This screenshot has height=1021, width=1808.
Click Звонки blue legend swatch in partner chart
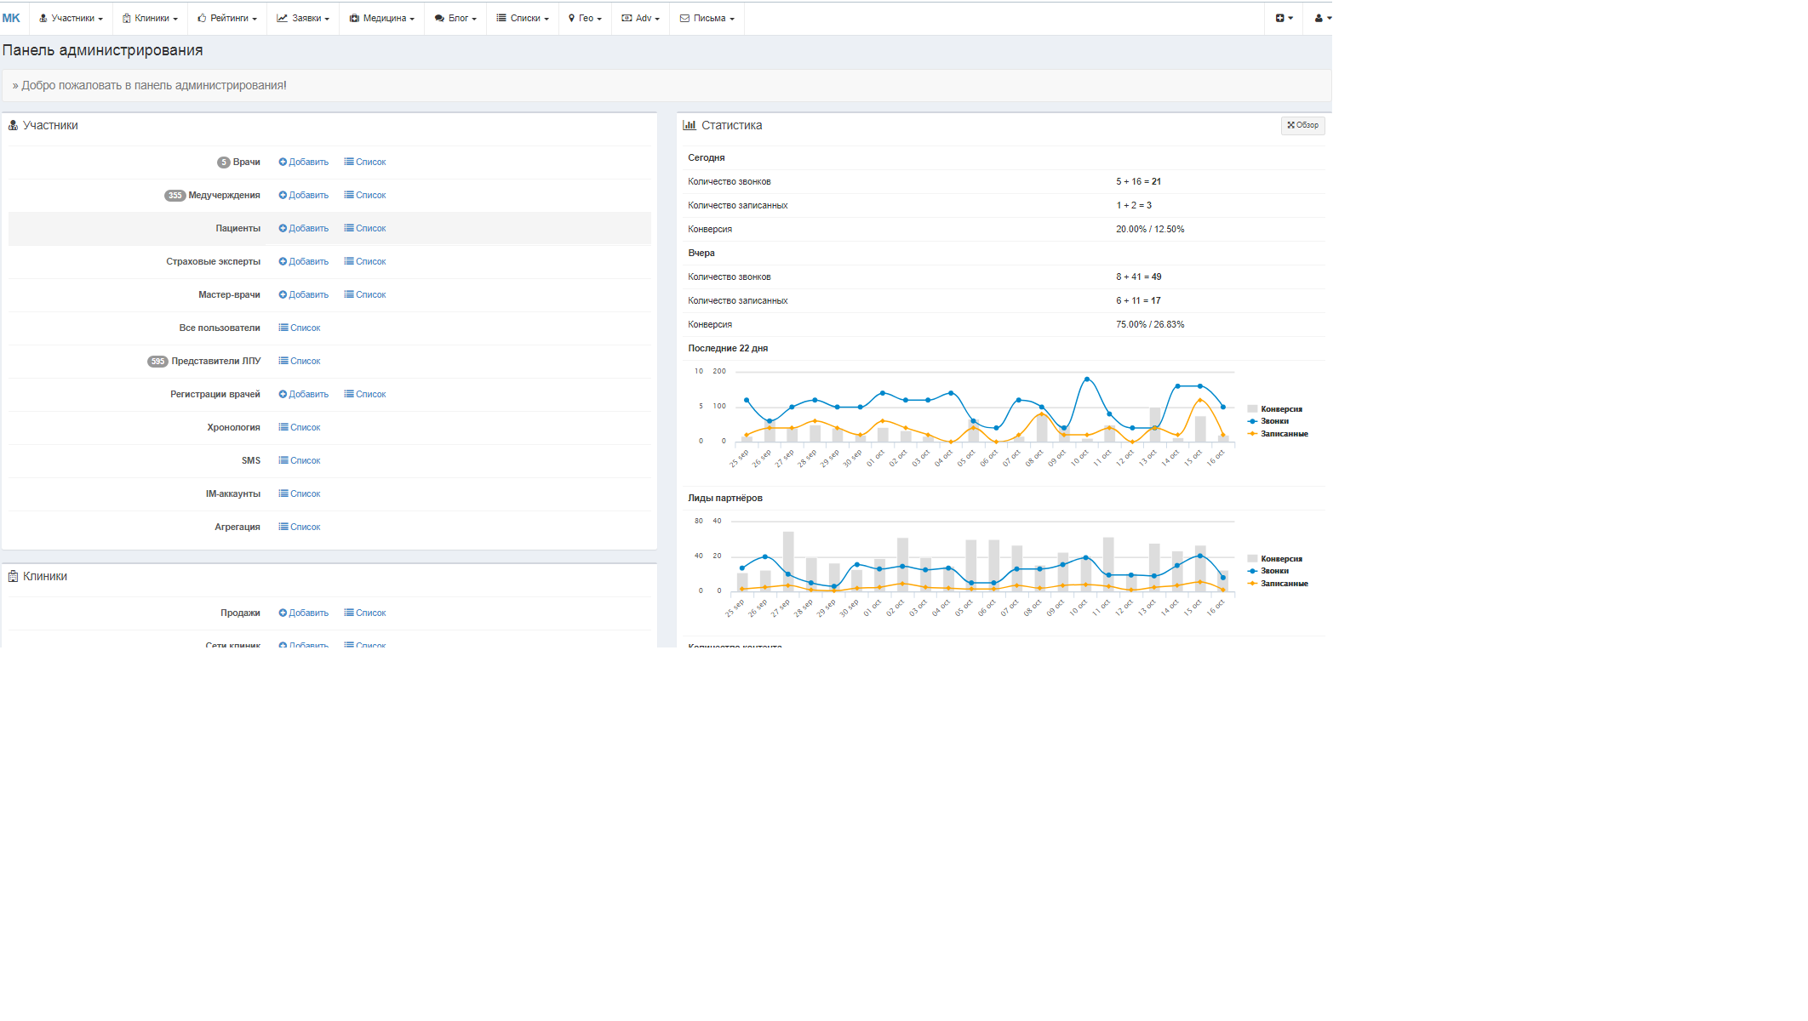click(x=1252, y=571)
